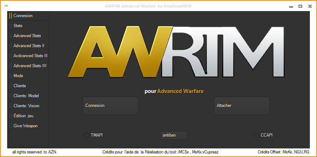Click the AW logo icon in title bar
Viewport: 317px width, 157px height.
[x=6, y=6]
